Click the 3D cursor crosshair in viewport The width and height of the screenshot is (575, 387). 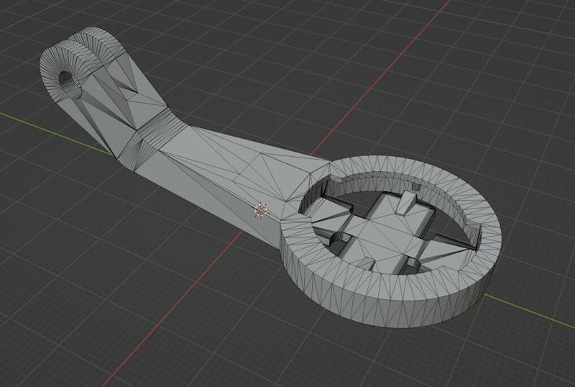point(261,210)
